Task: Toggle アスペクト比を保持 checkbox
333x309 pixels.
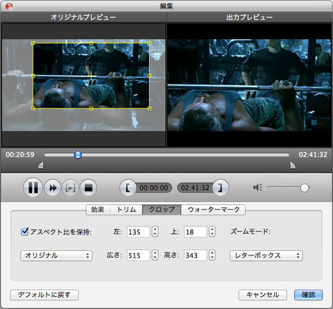Action: click(24, 231)
